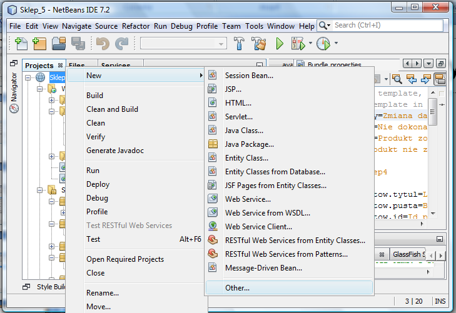Image resolution: width=456 pixels, height=313 pixels.
Task: Click the Navigator compass icon
Action: tap(14, 109)
